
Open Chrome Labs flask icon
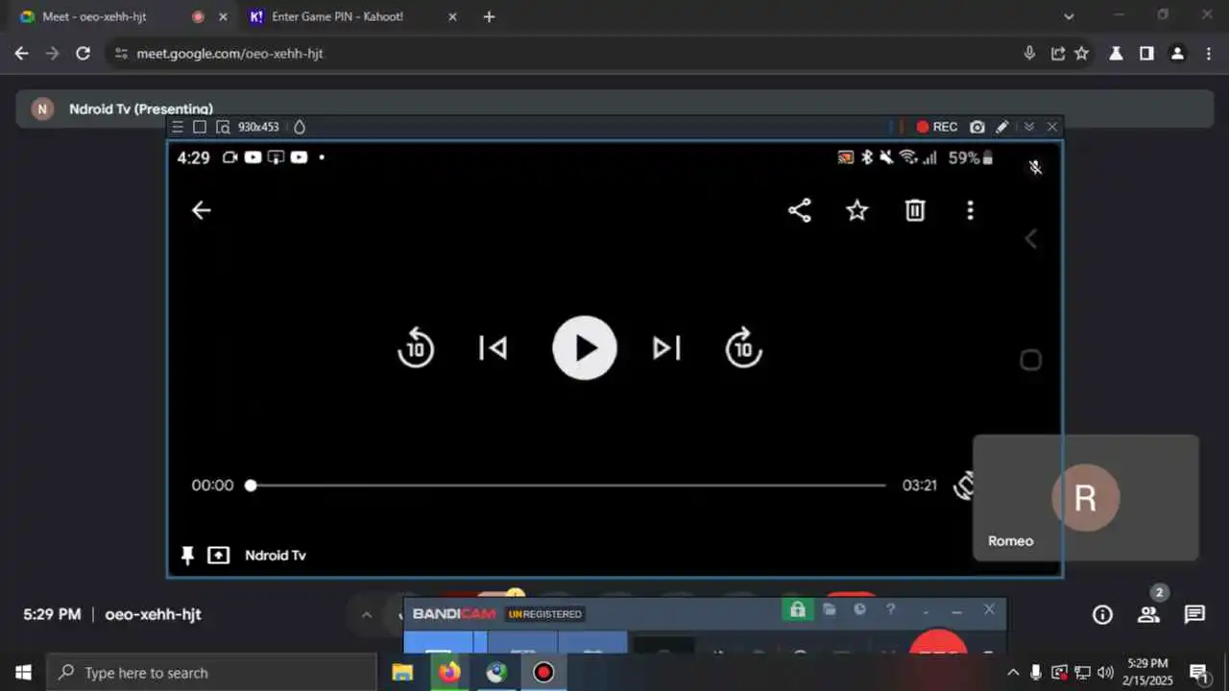(x=1116, y=54)
